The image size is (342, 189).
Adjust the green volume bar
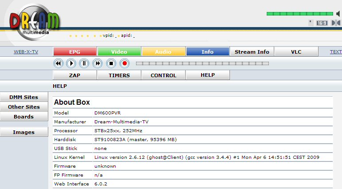click(x=299, y=14)
